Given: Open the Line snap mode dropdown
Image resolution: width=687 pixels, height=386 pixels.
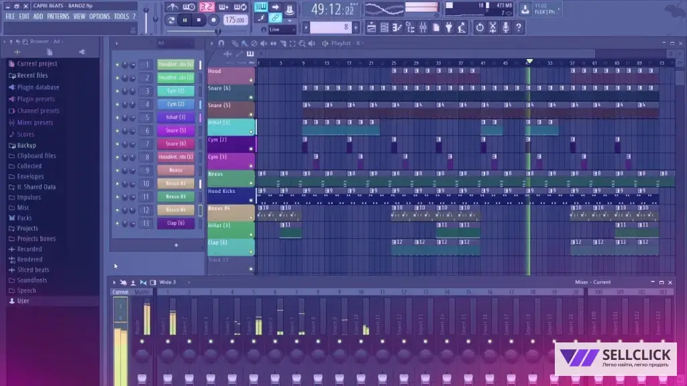Looking at the screenshot, I should (x=282, y=29).
